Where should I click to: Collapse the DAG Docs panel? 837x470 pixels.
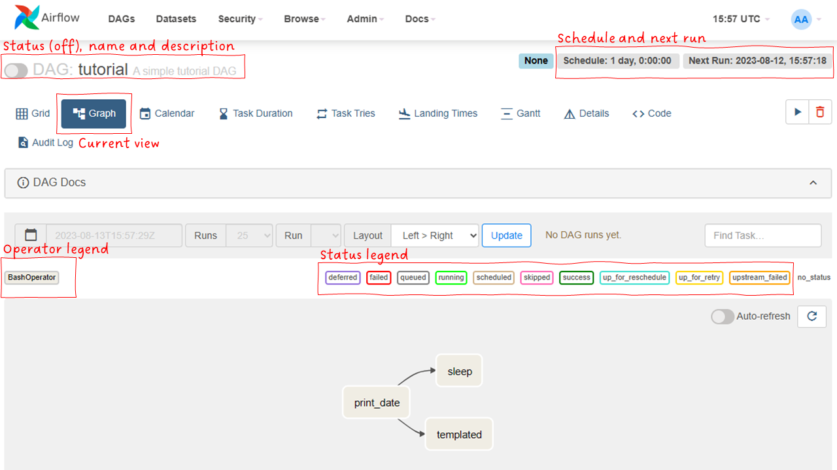(813, 183)
